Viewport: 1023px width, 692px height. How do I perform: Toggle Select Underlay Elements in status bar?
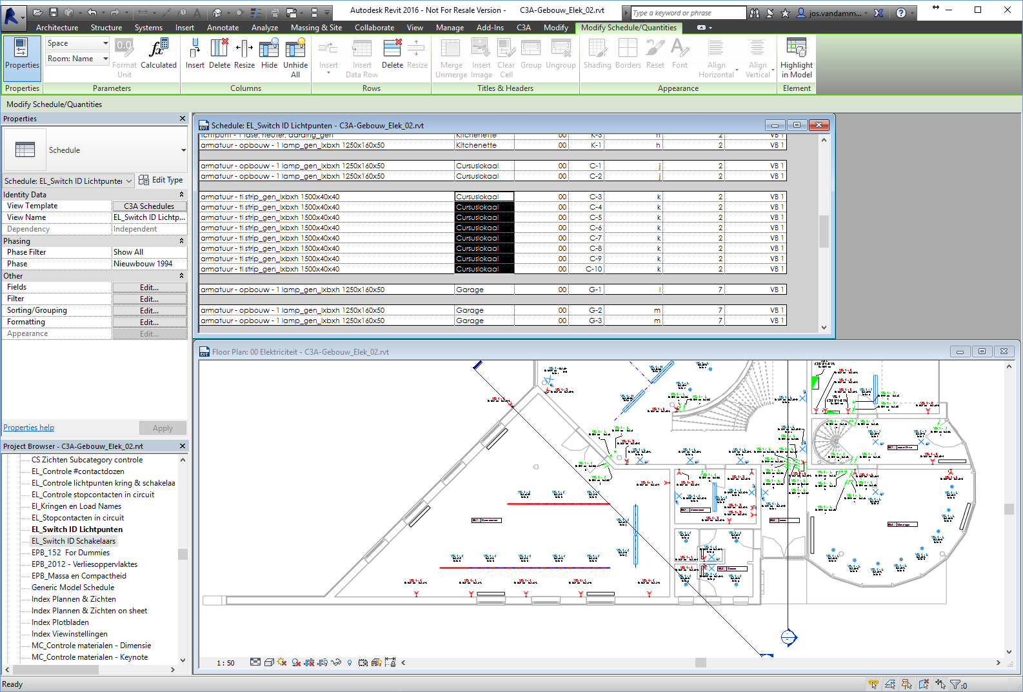point(890,684)
